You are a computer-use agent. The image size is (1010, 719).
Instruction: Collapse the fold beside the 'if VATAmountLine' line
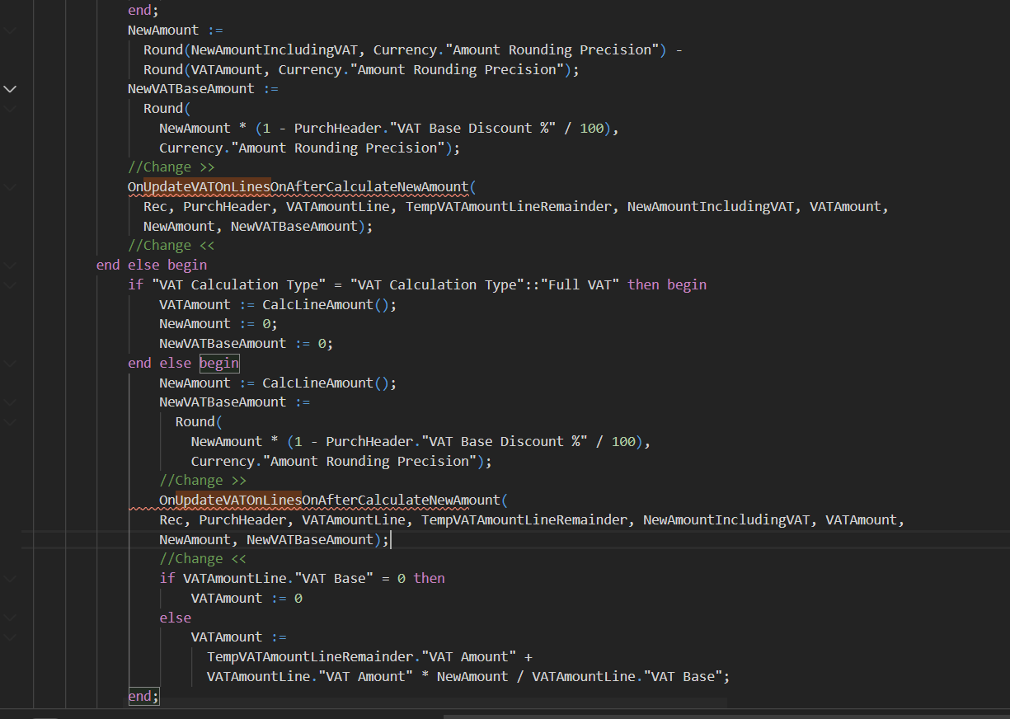(x=9, y=578)
